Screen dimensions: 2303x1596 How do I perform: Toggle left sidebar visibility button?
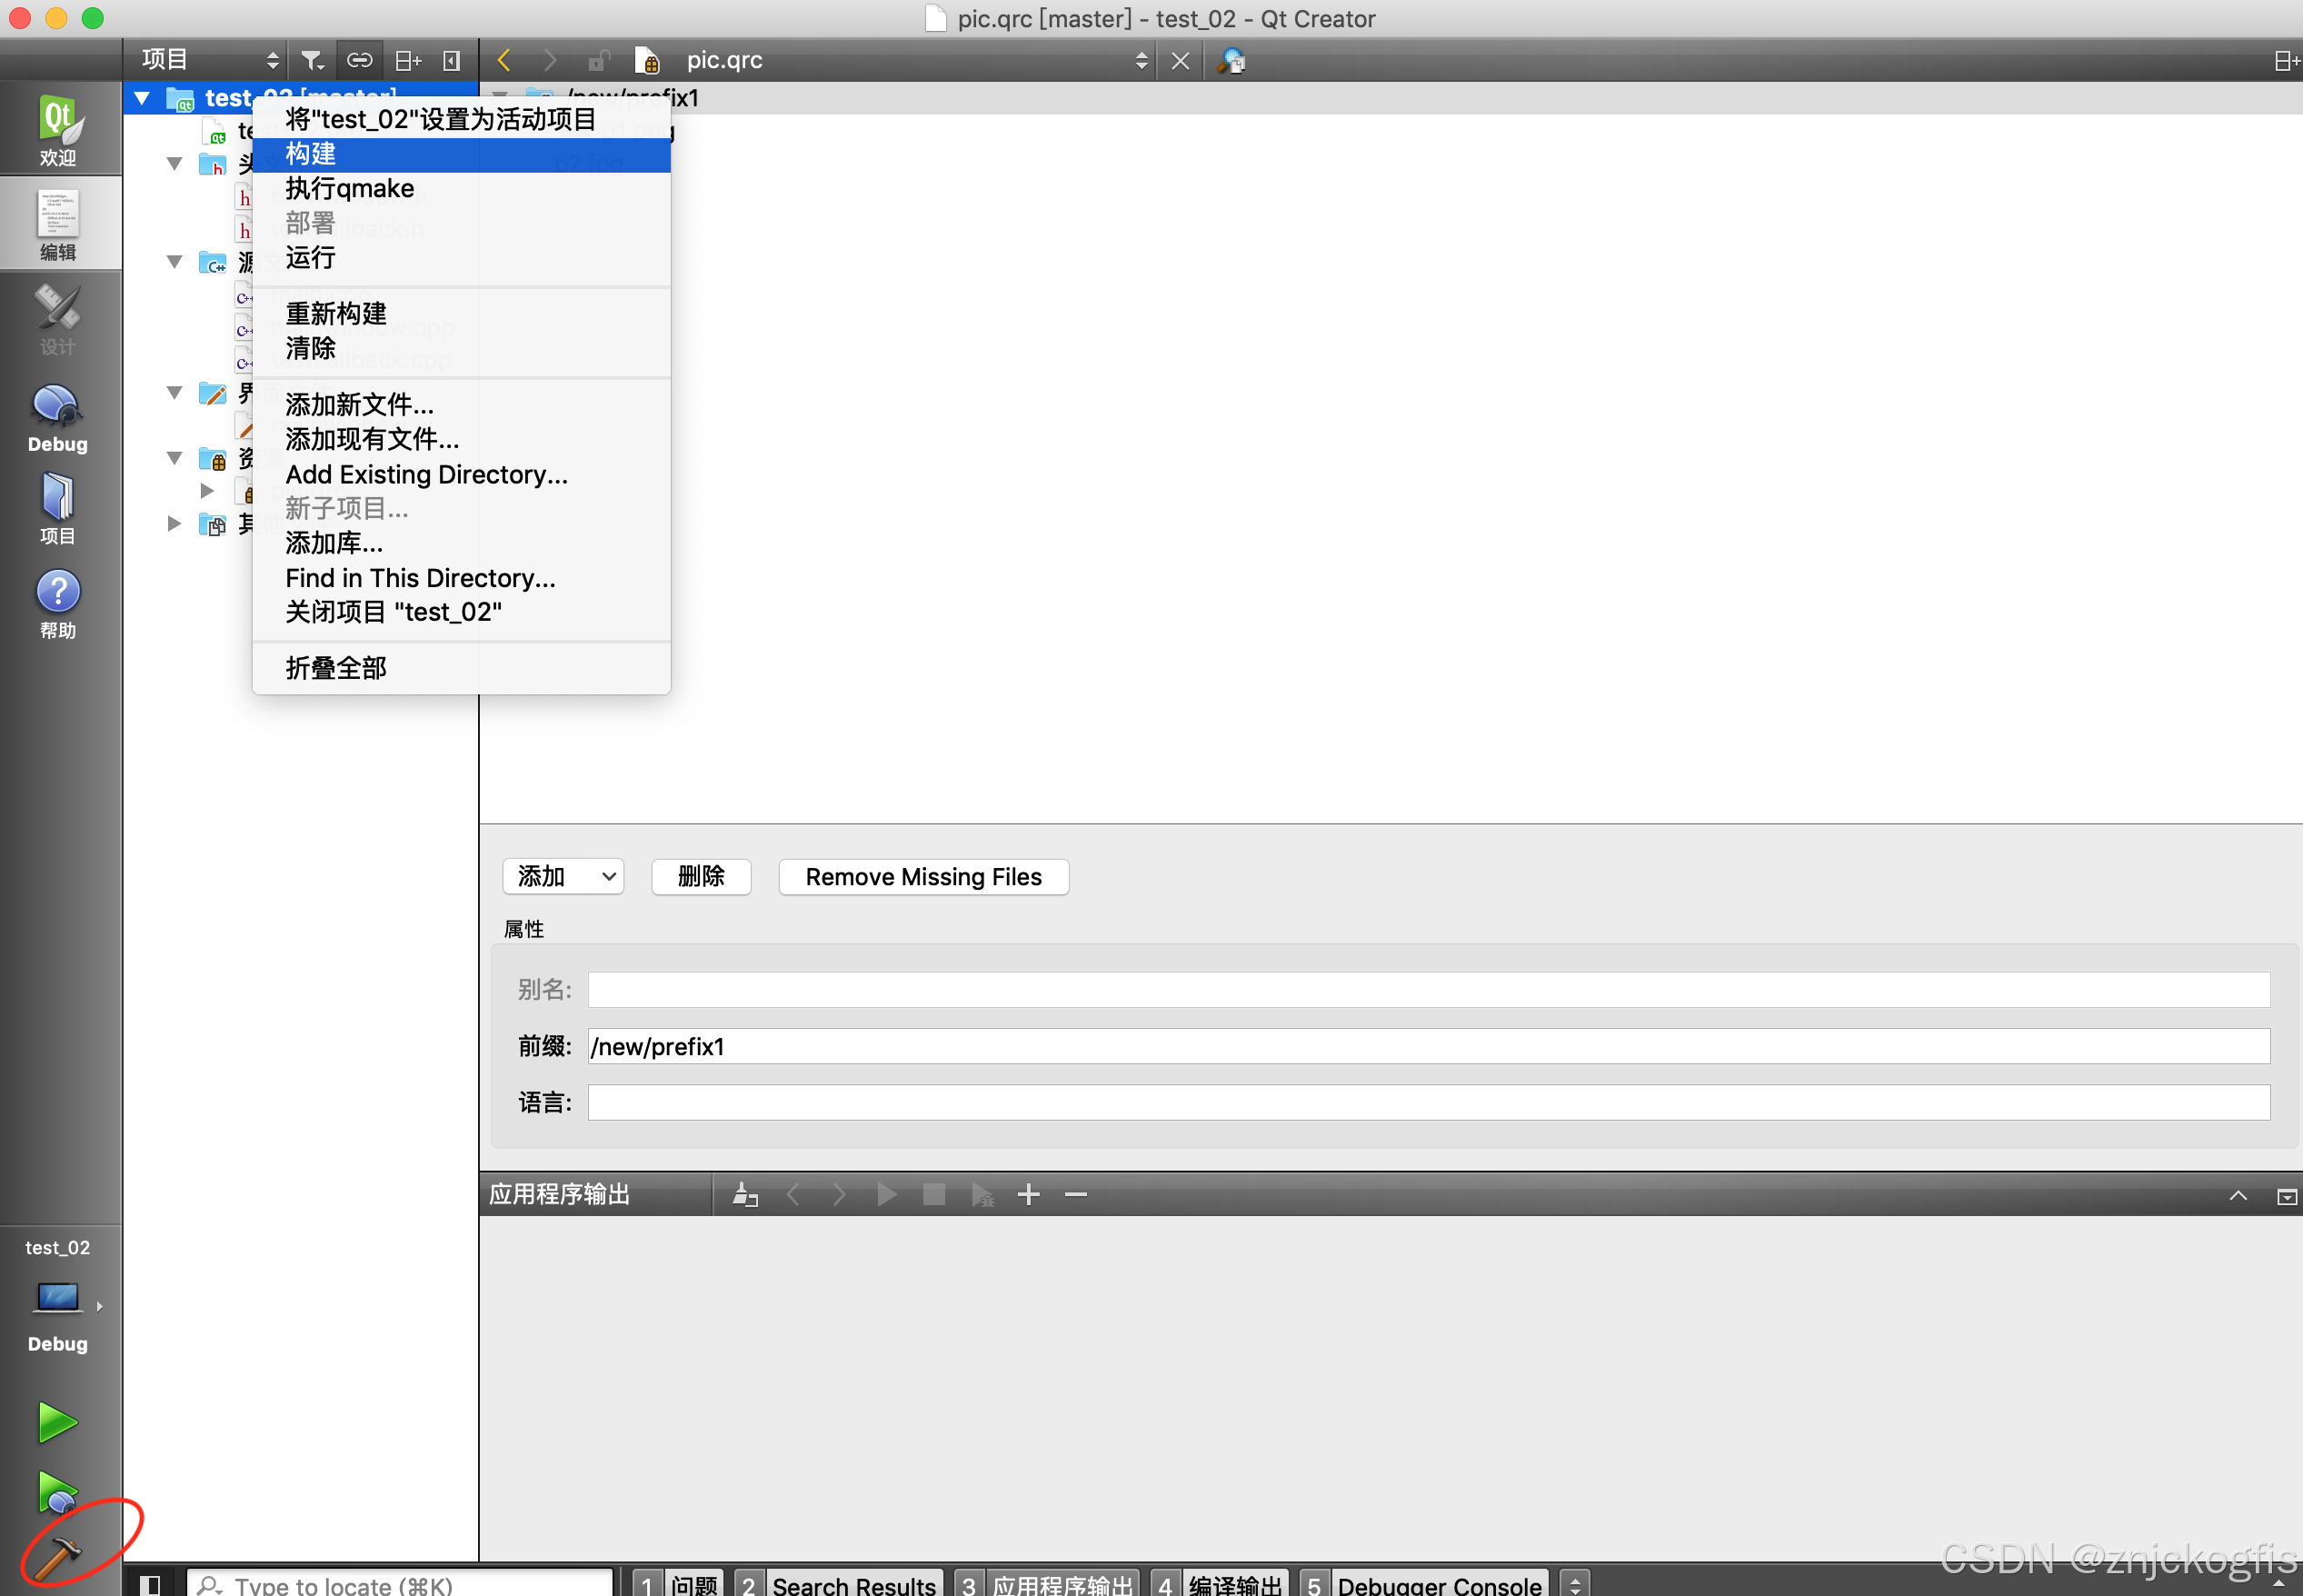(150, 1584)
